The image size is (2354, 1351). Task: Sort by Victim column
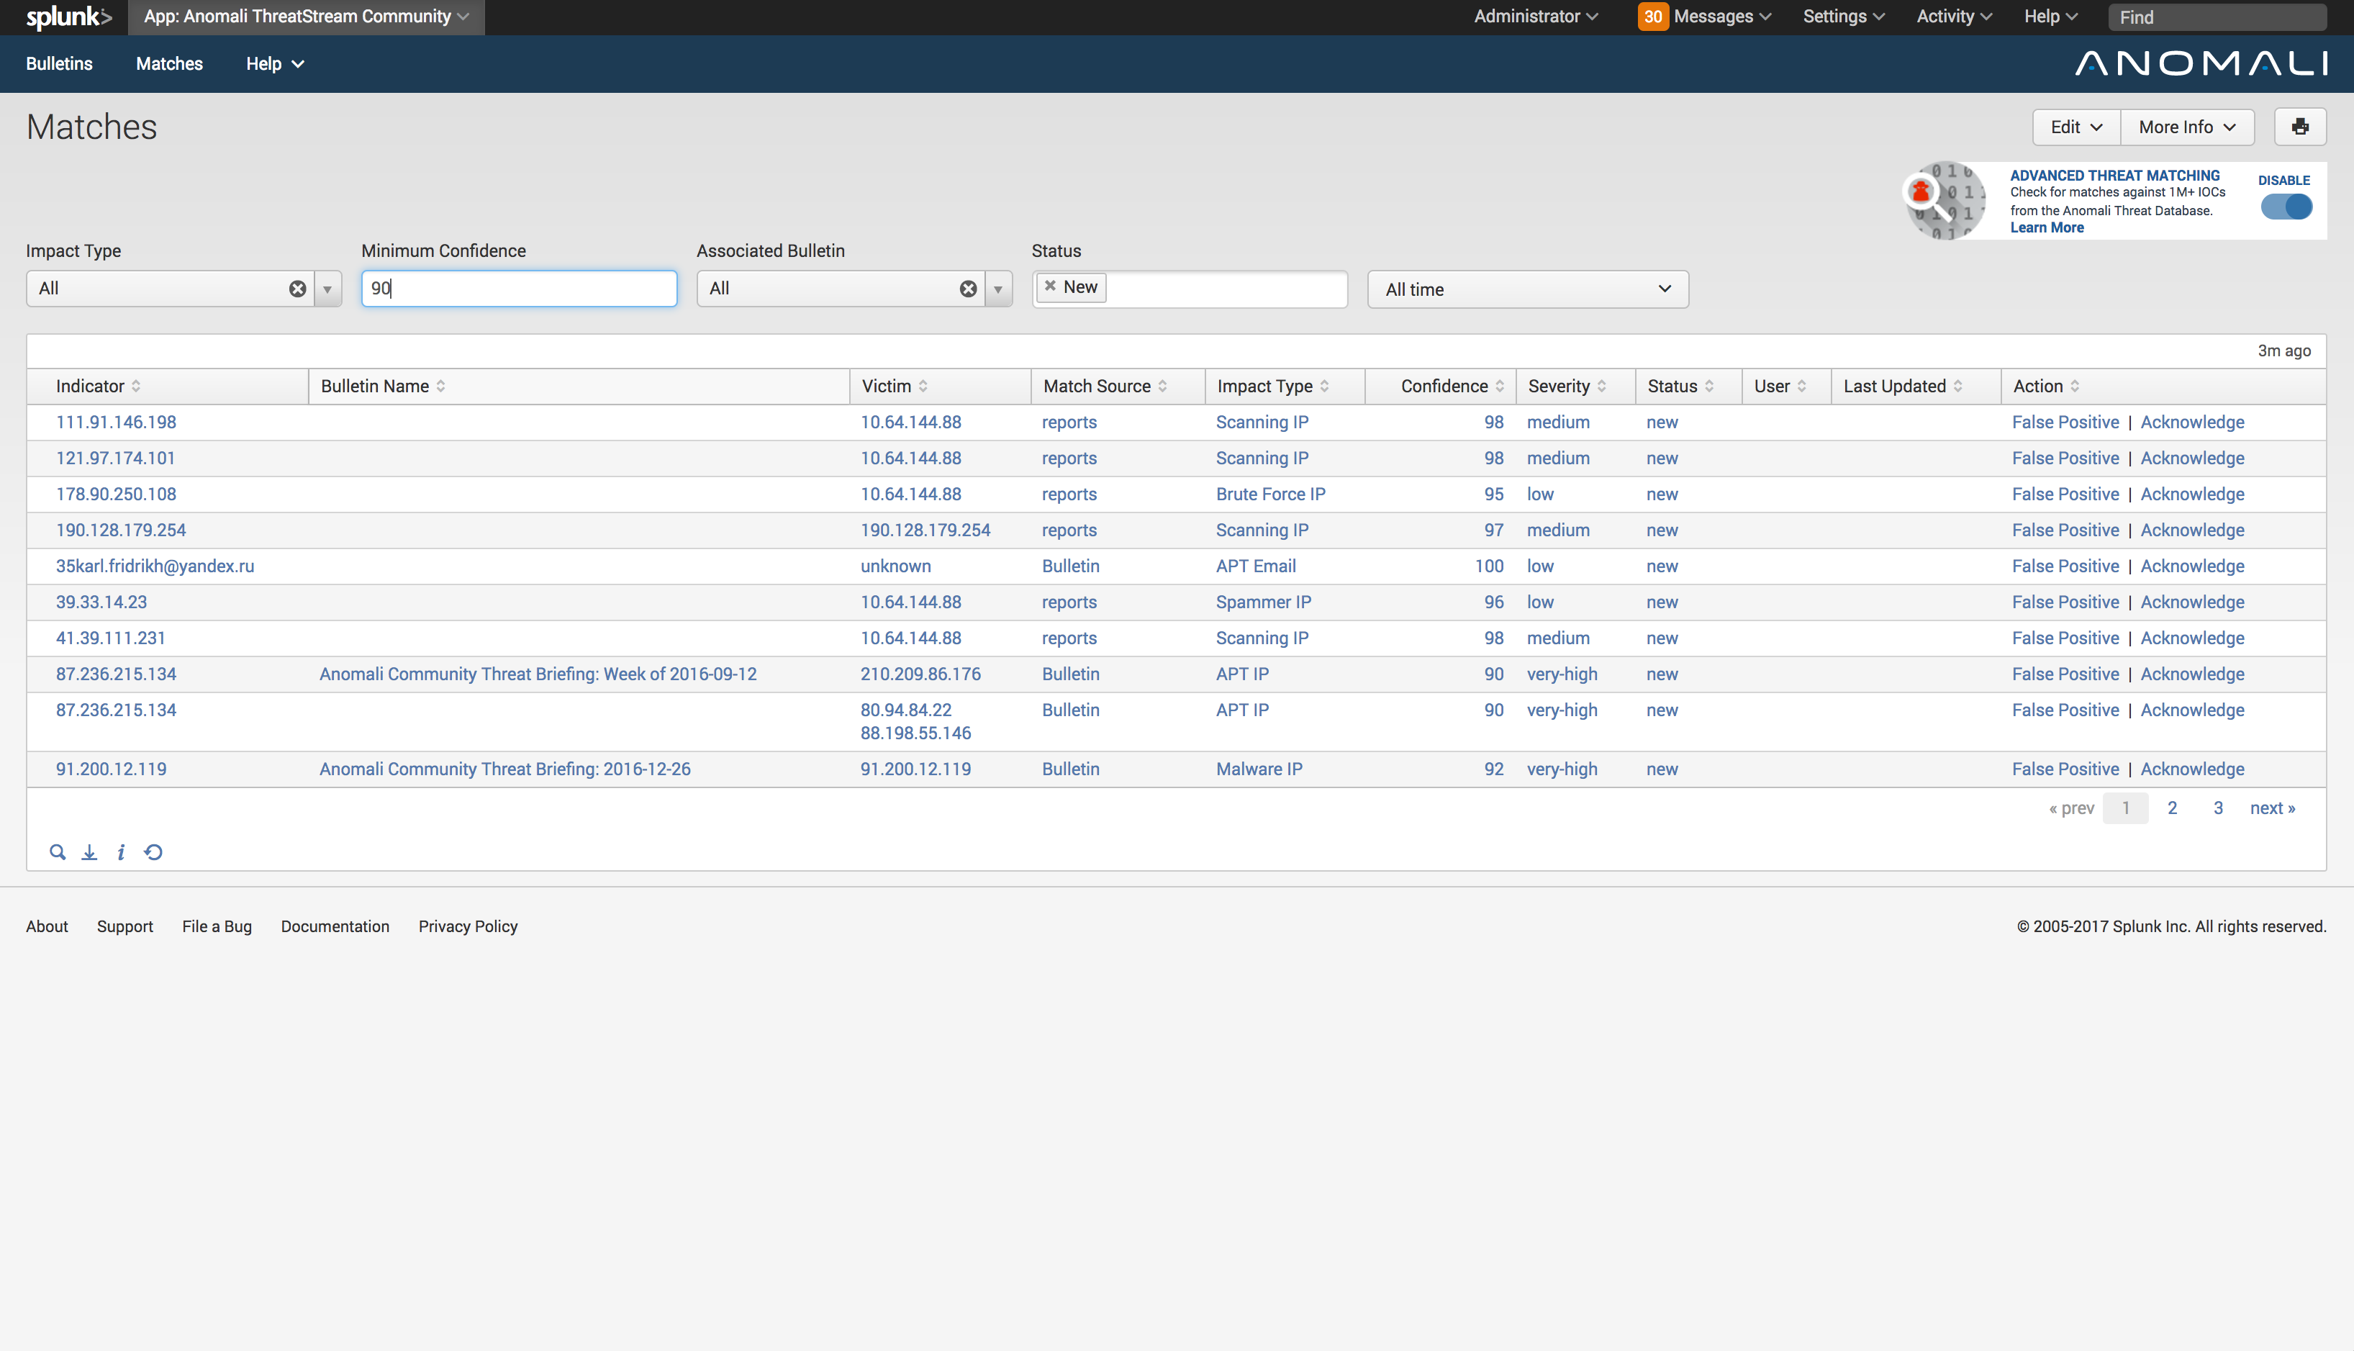894,386
